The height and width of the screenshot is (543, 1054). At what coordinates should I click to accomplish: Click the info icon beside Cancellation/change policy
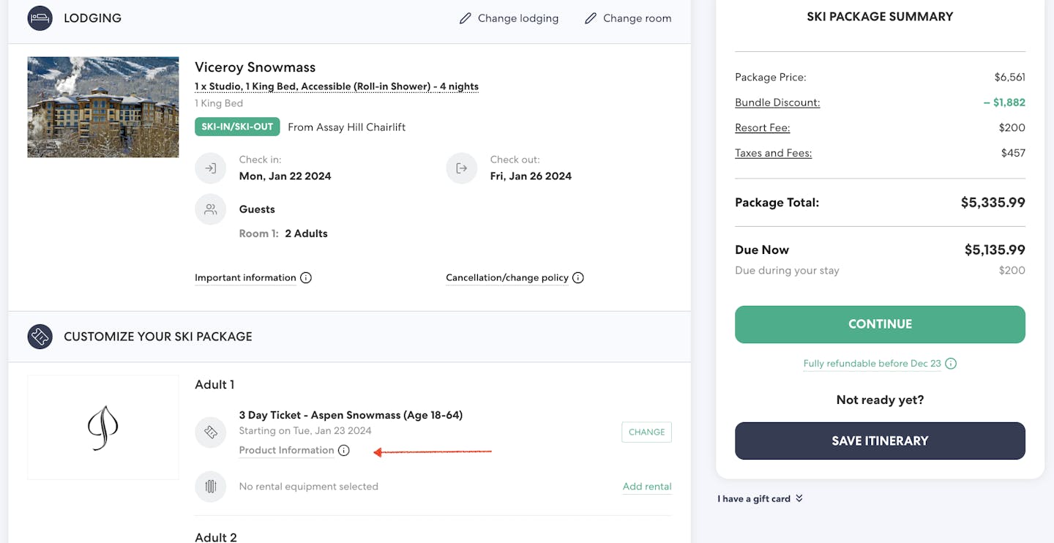pos(578,278)
